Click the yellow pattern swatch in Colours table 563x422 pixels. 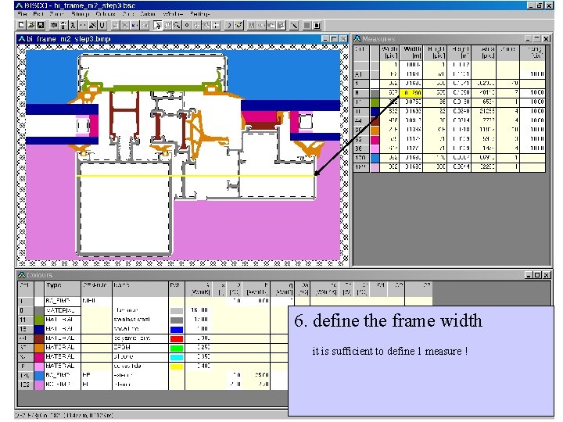tap(177, 367)
